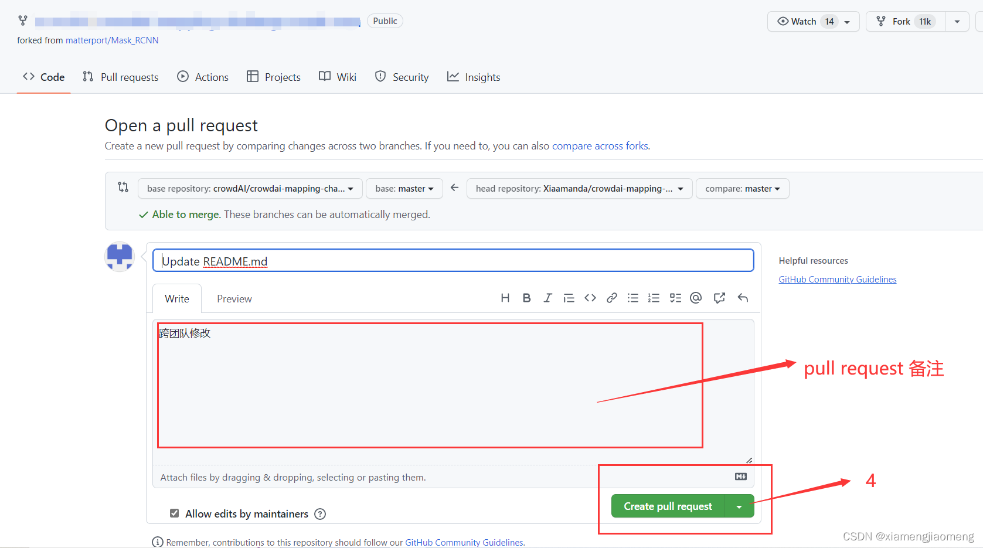Open the Pull requests tab
Image resolution: width=983 pixels, height=548 pixels.
coord(121,77)
